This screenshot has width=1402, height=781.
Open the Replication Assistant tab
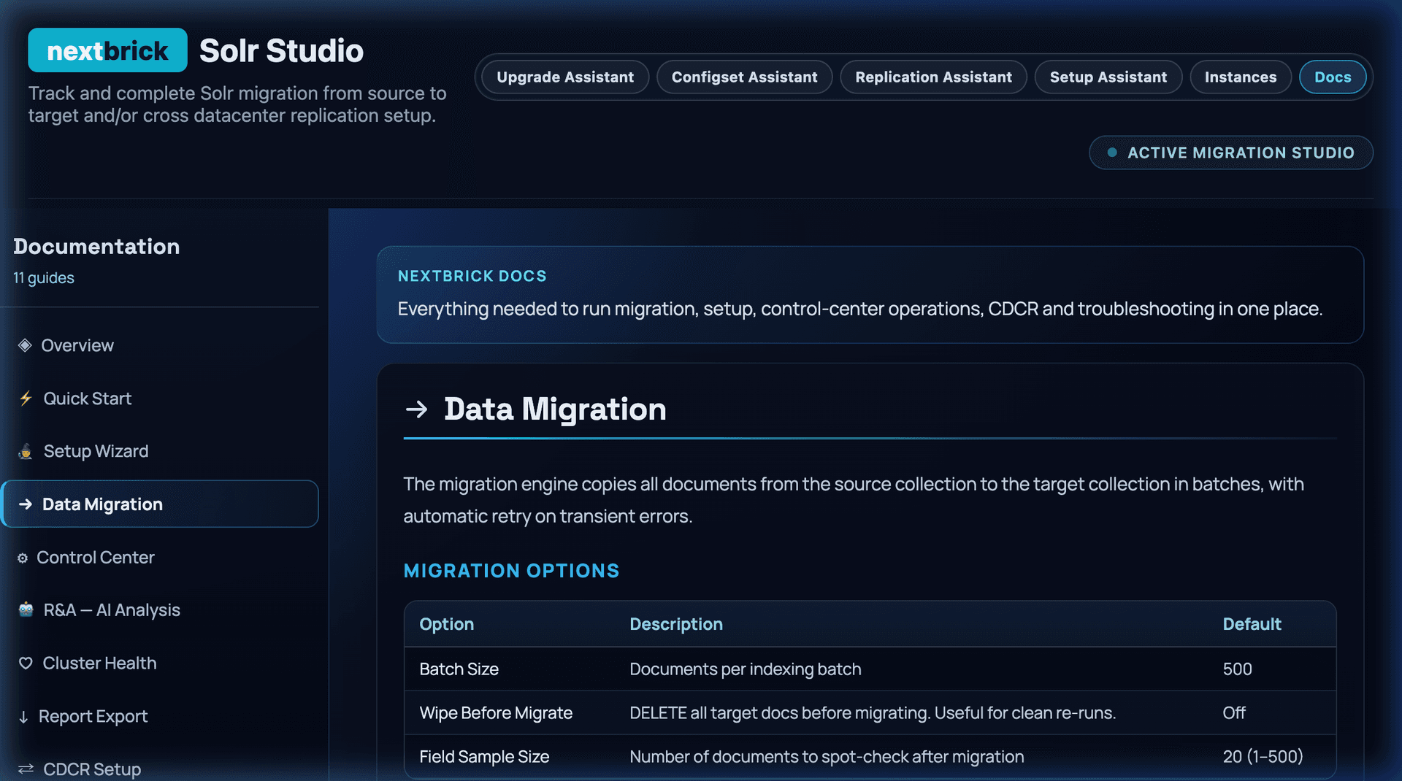pyautogui.click(x=934, y=77)
